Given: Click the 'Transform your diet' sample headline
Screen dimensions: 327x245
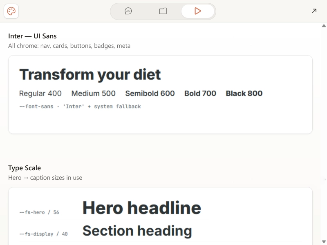Looking at the screenshot, I should point(90,74).
